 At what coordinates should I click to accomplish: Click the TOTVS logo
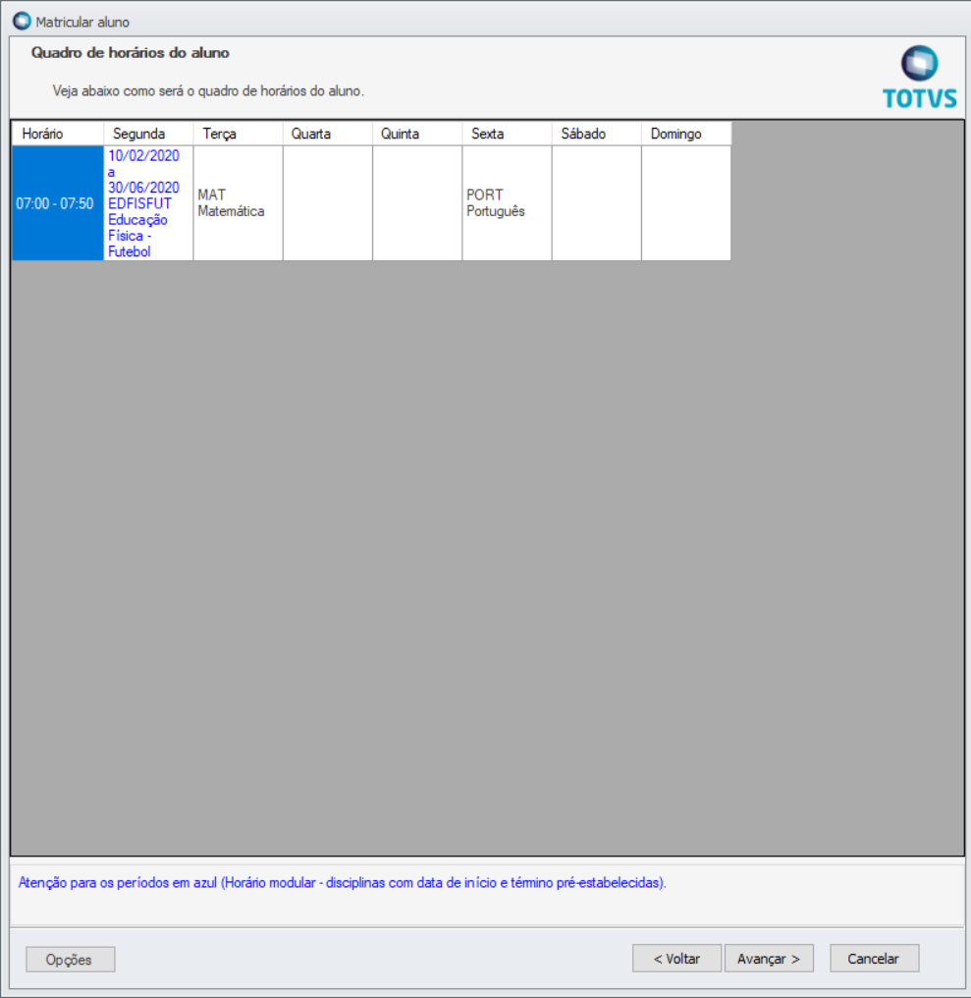click(920, 78)
